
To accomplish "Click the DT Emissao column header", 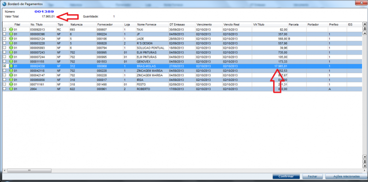I will coord(182,24).
